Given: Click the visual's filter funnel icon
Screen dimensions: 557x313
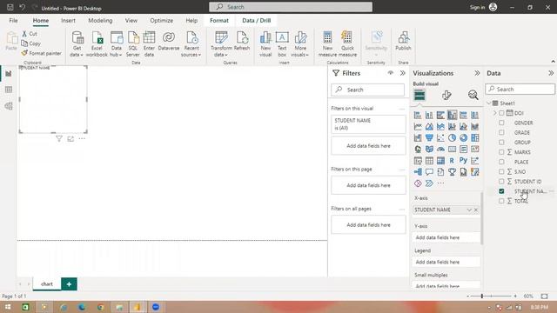Looking at the screenshot, I should [59, 139].
